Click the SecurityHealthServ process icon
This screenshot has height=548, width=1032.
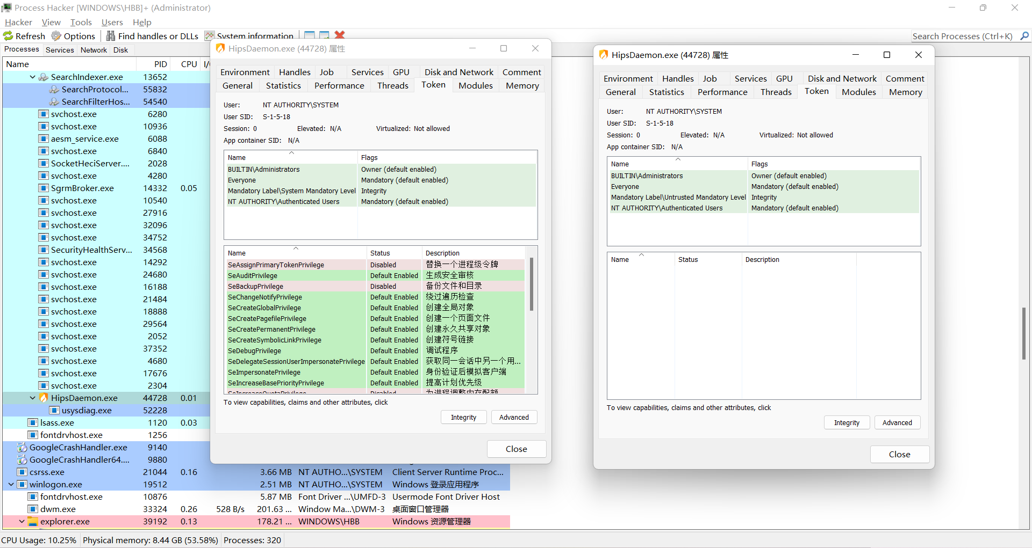pyautogui.click(x=44, y=250)
